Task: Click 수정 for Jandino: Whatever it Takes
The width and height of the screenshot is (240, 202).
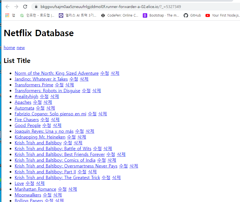Action: (x=74, y=79)
